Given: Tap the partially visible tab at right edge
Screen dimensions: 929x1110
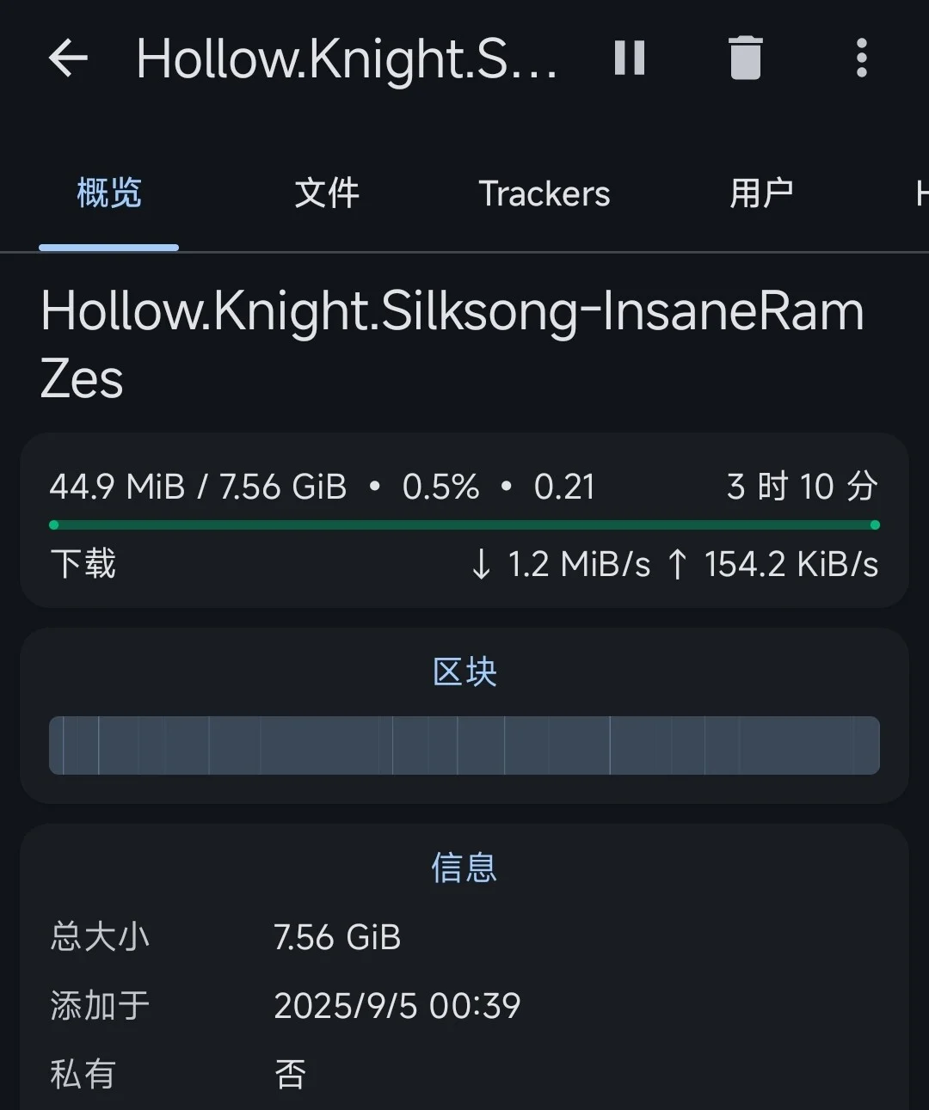Looking at the screenshot, I should [920, 193].
